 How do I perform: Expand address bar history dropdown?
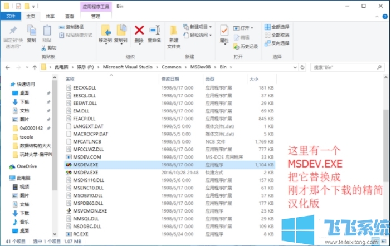(295, 67)
